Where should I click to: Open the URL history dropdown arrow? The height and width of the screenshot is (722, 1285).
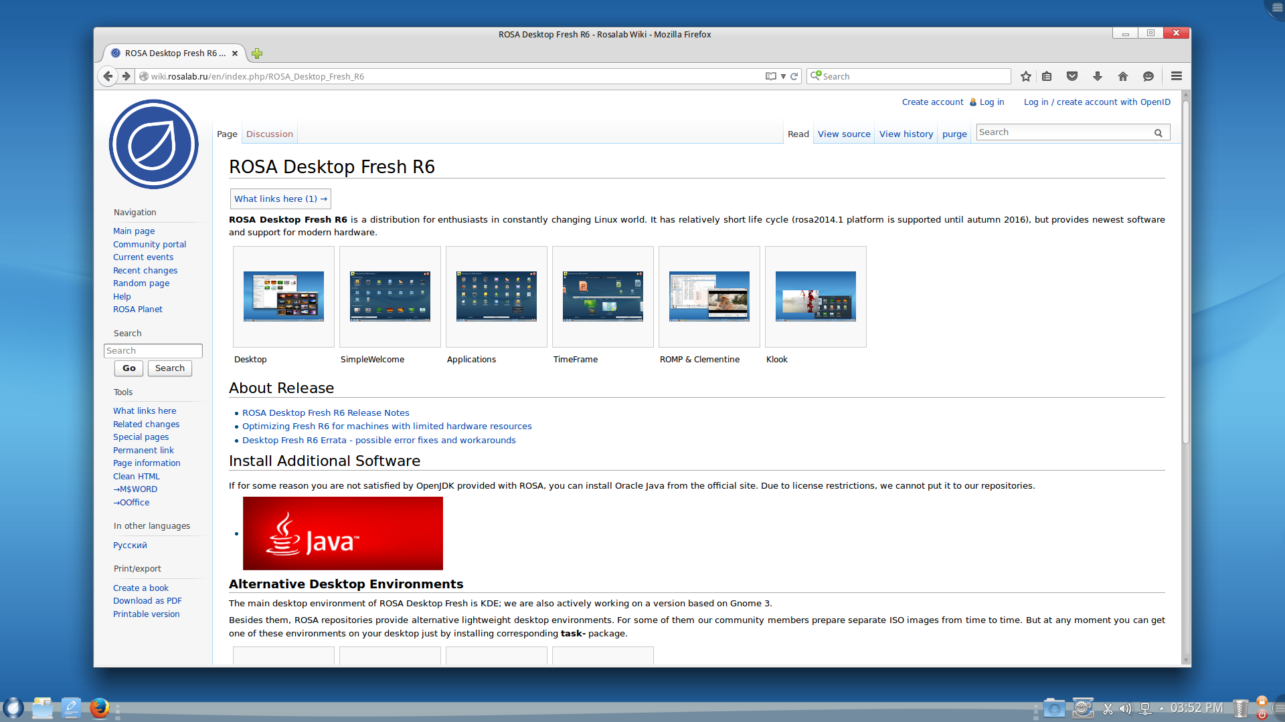point(783,76)
